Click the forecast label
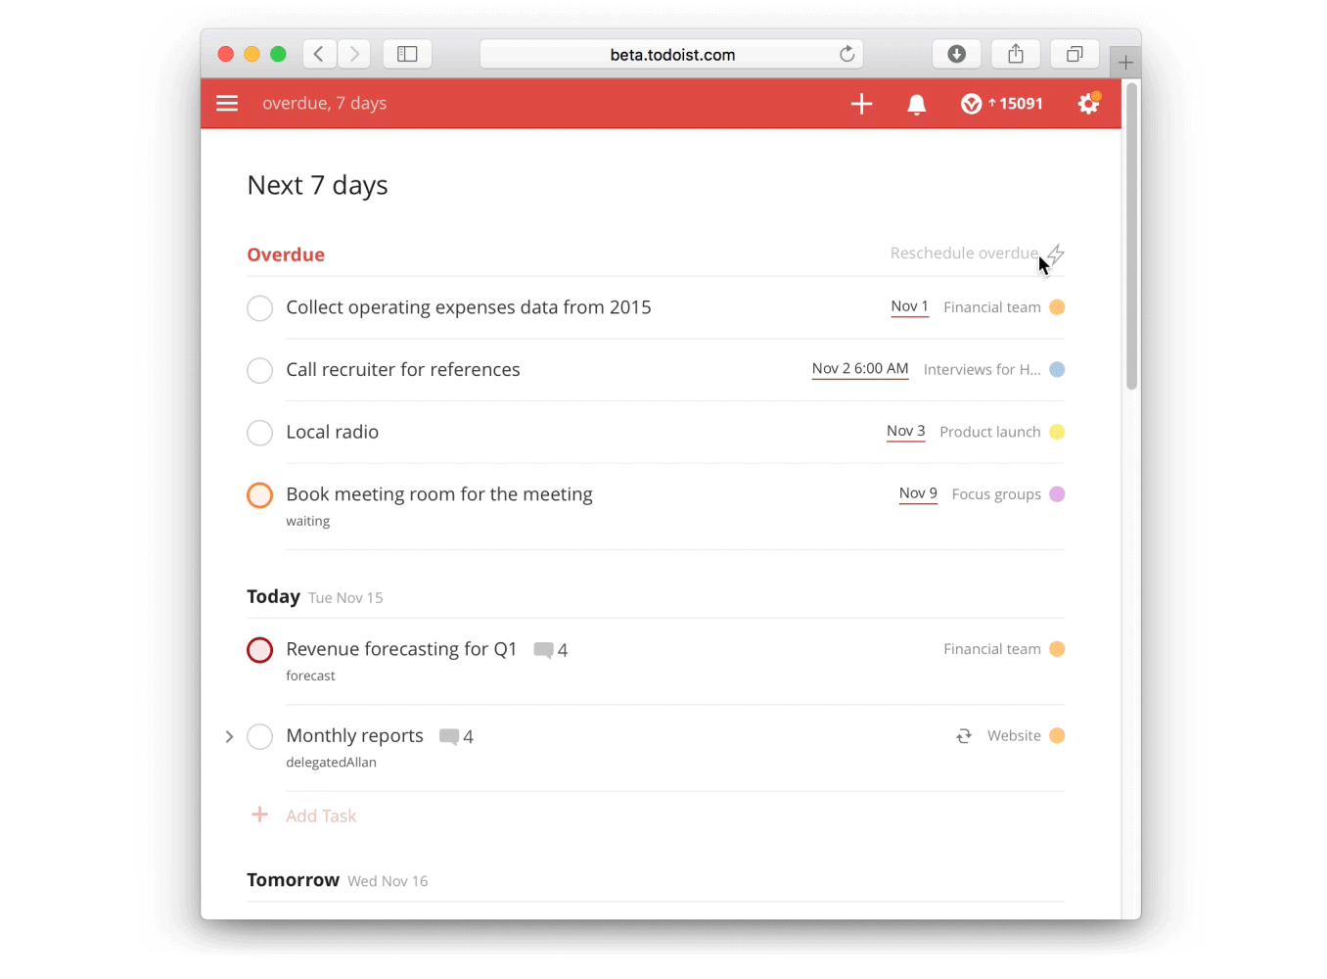The width and height of the screenshot is (1327, 979). pos(310,676)
